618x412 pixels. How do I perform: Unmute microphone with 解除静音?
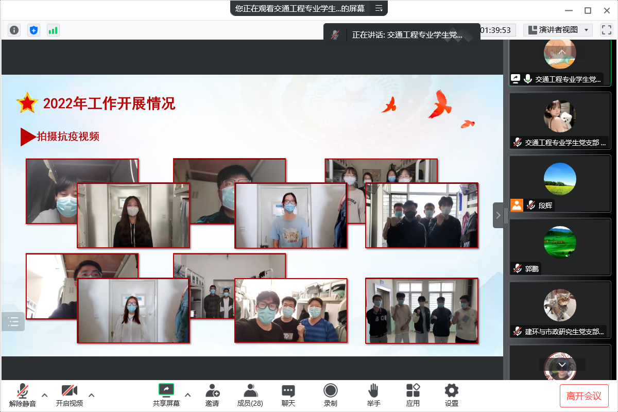point(23,395)
